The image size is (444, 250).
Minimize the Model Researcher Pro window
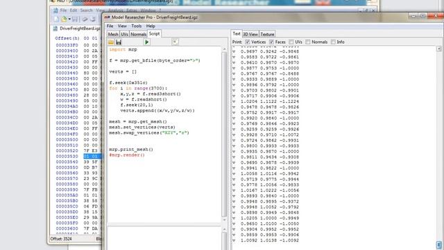[x=413, y=16]
